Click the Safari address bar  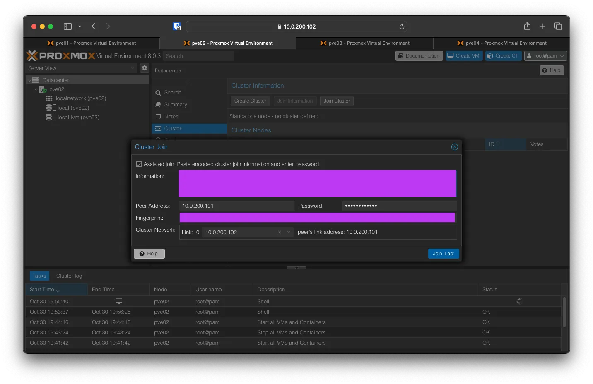pos(296,26)
